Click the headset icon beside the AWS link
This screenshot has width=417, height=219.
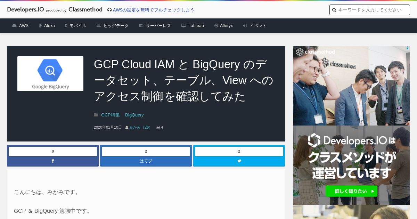click(109, 10)
